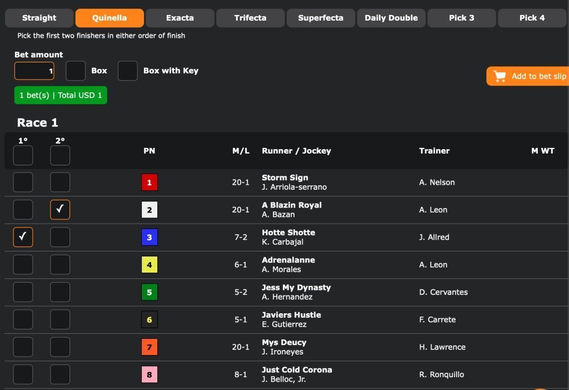Switch to the Straight bet tab
Image resolution: width=569 pixels, height=390 pixels.
pyautogui.click(x=39, y=18)
